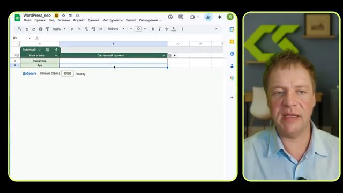The width and height of the screenshot is (343, 193).
Task: Activate the paint format tool
Action: (x=47, y=29)
